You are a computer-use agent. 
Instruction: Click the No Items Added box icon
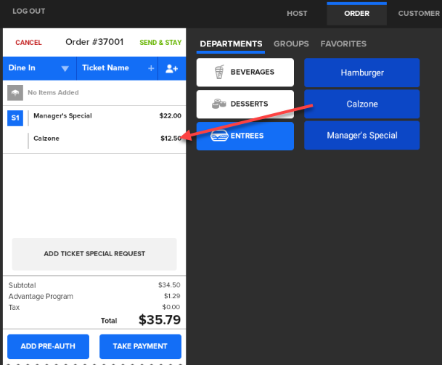(15, 93)
